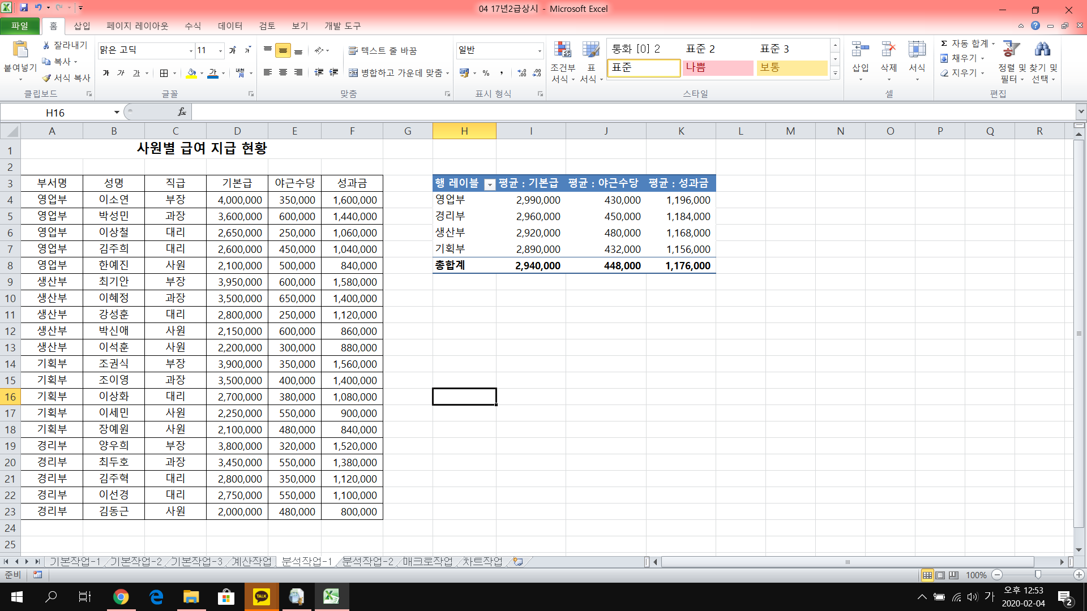1087x611 pixels.
Task: Click the Format Painter (서식 복사) brush icon
Action: (46, 78)
